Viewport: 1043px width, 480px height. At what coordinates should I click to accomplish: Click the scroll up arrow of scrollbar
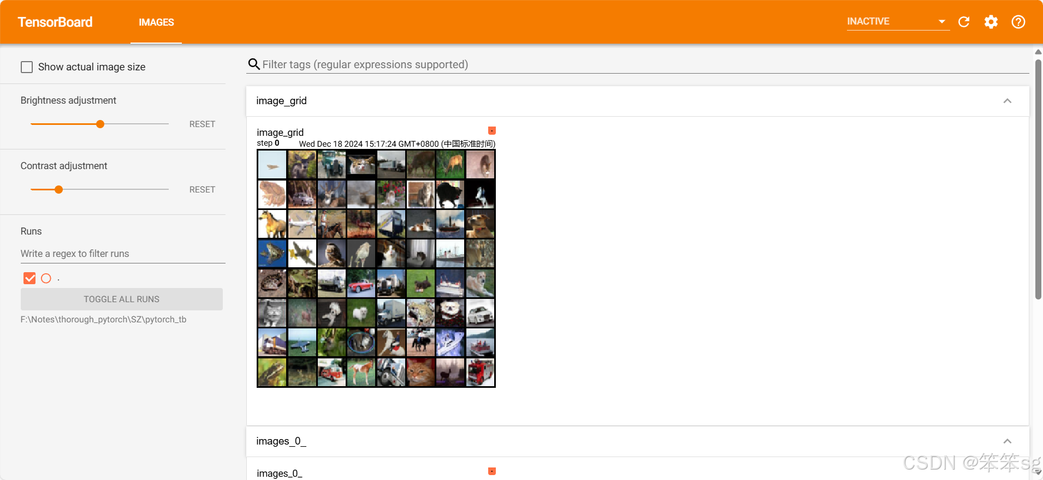pyautogui.click(x=1038, y=52)
